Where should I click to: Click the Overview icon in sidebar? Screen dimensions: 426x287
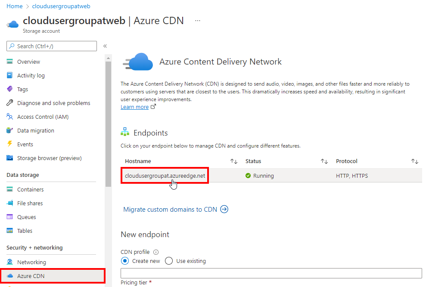click(10, 62)
